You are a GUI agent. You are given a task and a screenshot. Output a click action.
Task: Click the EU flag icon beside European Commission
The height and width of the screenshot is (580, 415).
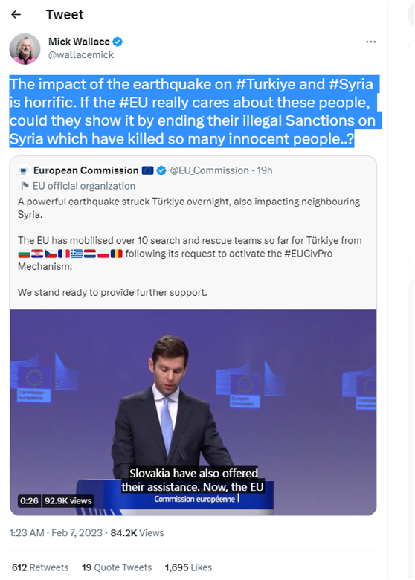point(147,170)
